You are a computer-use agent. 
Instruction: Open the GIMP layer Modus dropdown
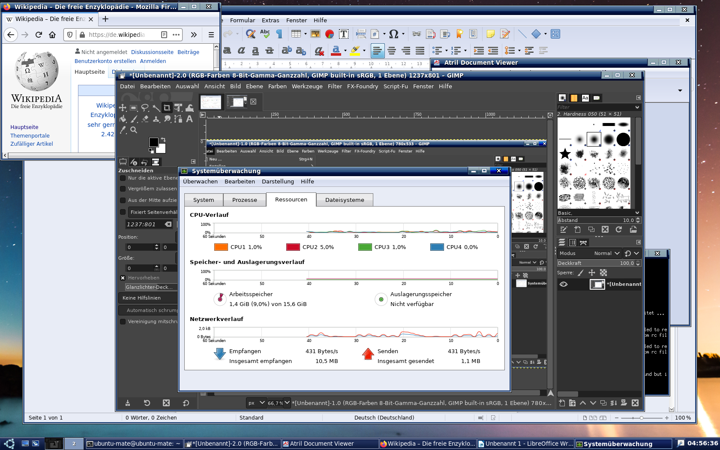point(606,253)
